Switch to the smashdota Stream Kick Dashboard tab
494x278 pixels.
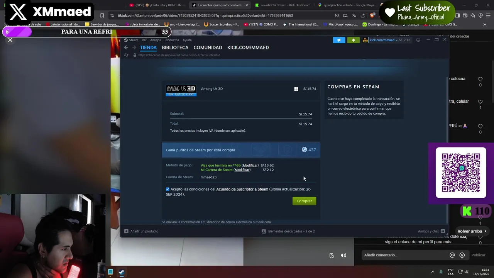(x=282, y=5)
